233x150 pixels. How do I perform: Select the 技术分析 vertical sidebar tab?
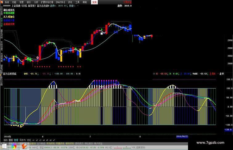2,22
